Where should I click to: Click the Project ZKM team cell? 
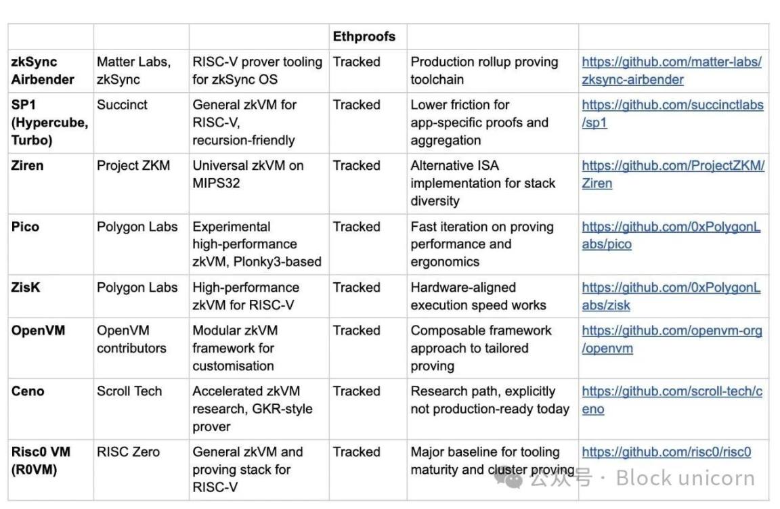pyautogui.click(x=133, y=166)
